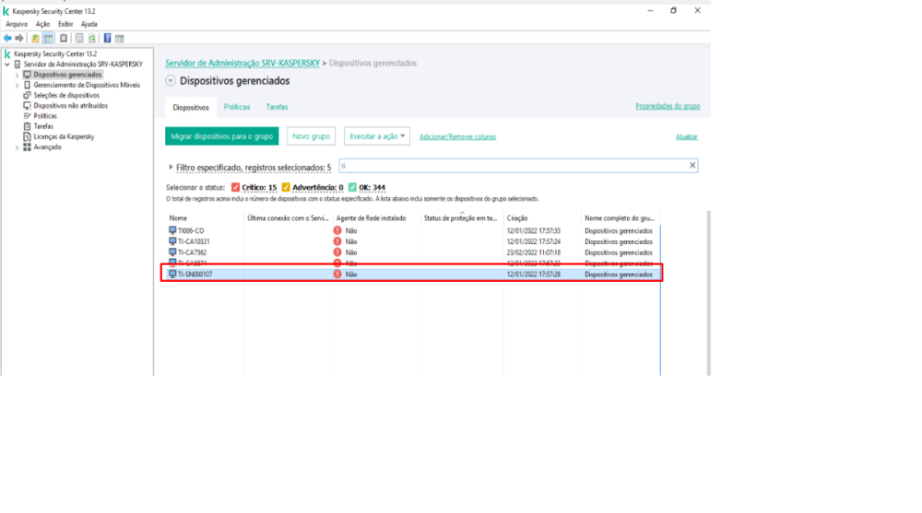Sort by Última conexão com o Servidor header
922x513 pixels.
288,218
